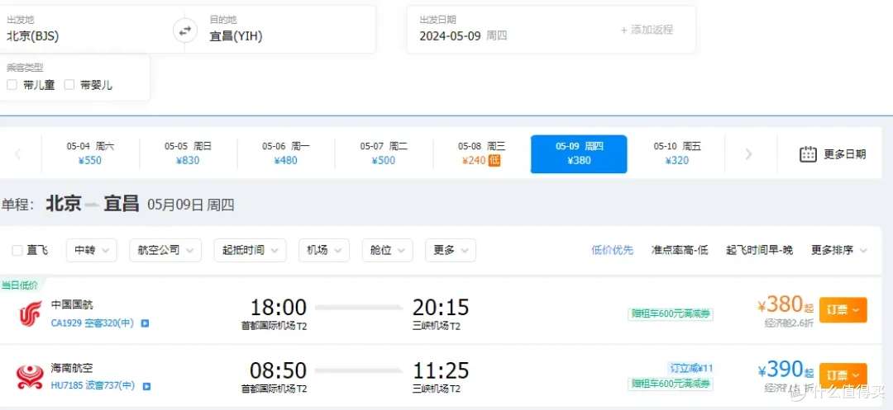Enable the 带儿童 checkbox
This screenshot has height=410, width=893.
(12, 85)
